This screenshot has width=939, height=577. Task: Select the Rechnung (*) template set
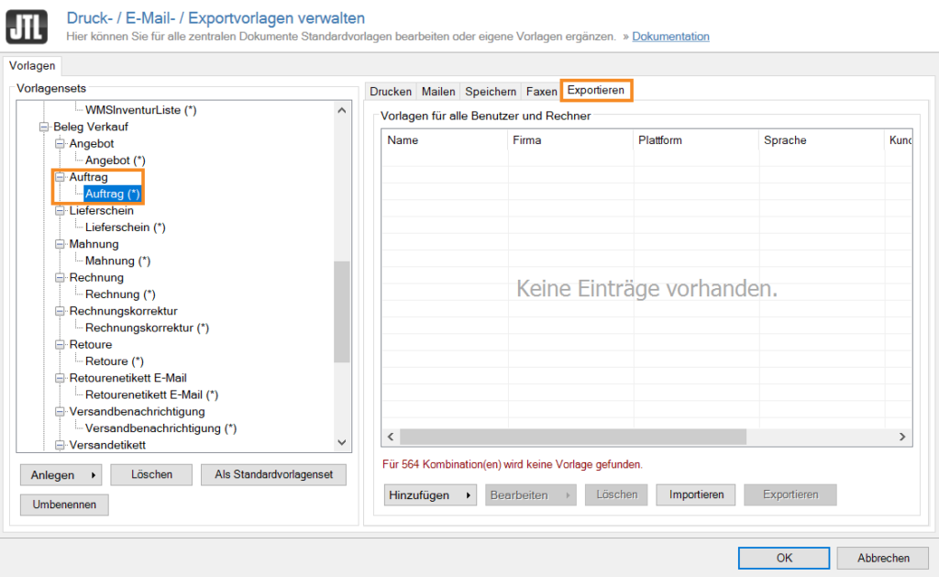tap(120, 294)
